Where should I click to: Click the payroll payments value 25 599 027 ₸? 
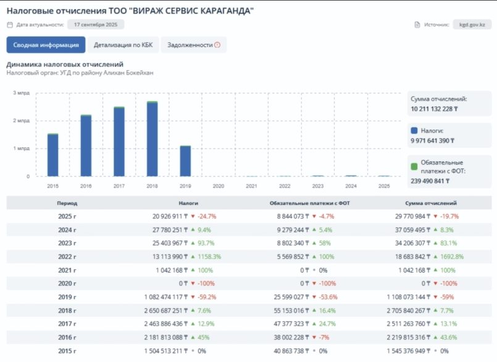tap(291, 297)
